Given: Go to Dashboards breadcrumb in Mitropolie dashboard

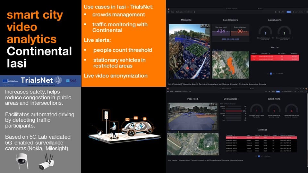Looking at the screenshot, I should pyautogui.click(x=179, y=12).
